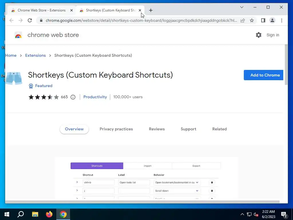Image resolution: width=293 pixels, height=220 pixels.
Task: Share this page via share icon
Action: 243,20
